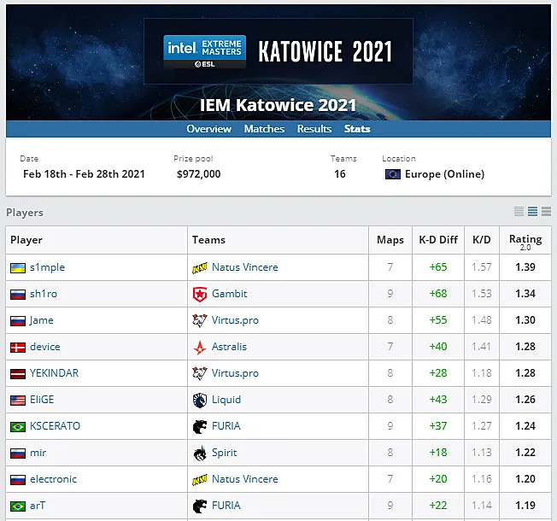557x521 pixels.
Task: Click s1mple's 1.39 rating value
Action: click(525, 267)
